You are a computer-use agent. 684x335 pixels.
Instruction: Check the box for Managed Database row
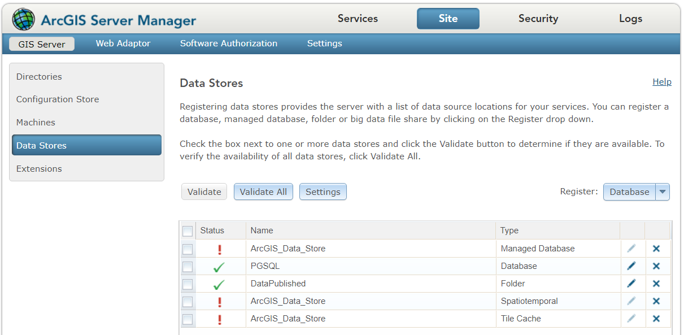[188, 249]
